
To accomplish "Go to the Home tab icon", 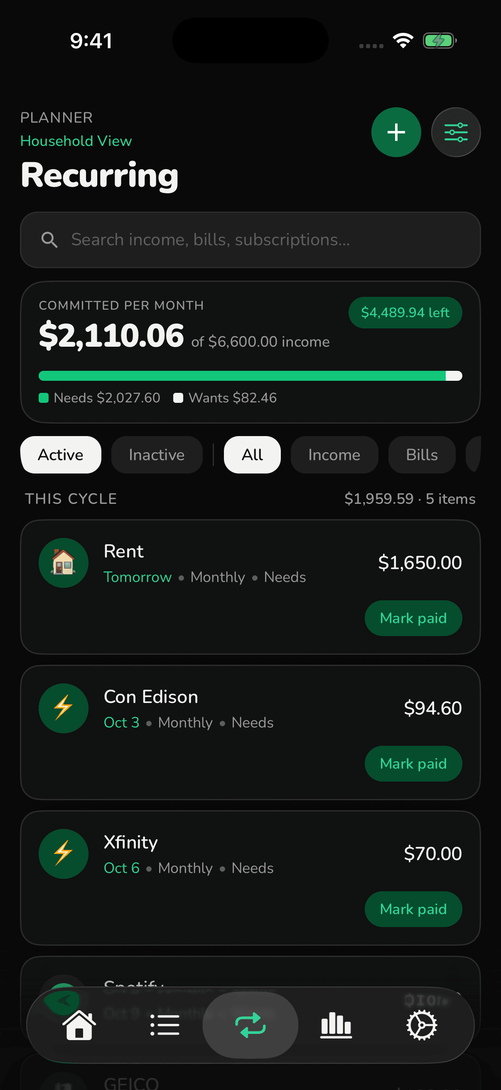I will click(x=79, y=1025).
